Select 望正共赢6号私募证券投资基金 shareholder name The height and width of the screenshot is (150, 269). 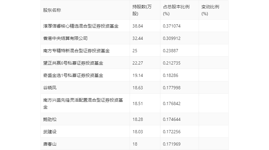pos(73,63)
